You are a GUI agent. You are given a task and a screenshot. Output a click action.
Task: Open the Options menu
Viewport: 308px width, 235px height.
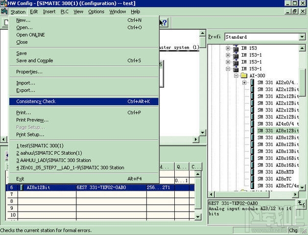tap(96, 12)
